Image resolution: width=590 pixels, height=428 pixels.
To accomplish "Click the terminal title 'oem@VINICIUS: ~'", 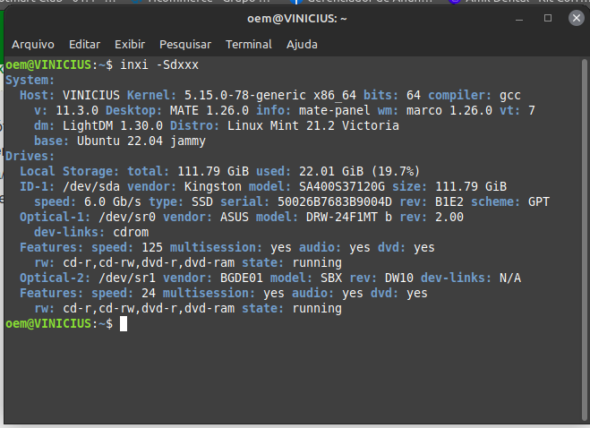I will [x=297, y=19].
